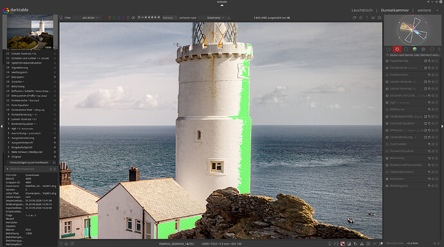Select the highlighted red presets module tab
This screenshot has width=444, height=247.
[397, 50]
